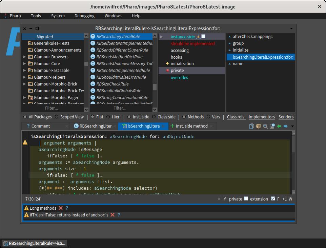Click the package box icon in the tab toolbar
The width and height of the screenshot is (326, 248).
click(x=259, y=126)
